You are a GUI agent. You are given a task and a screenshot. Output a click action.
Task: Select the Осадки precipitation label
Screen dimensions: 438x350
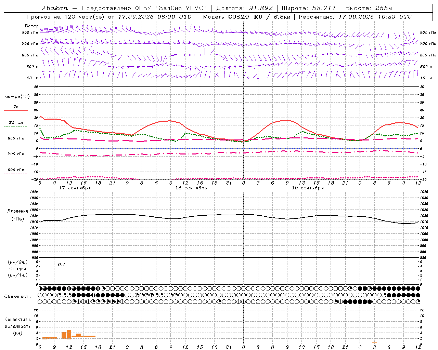18,269
